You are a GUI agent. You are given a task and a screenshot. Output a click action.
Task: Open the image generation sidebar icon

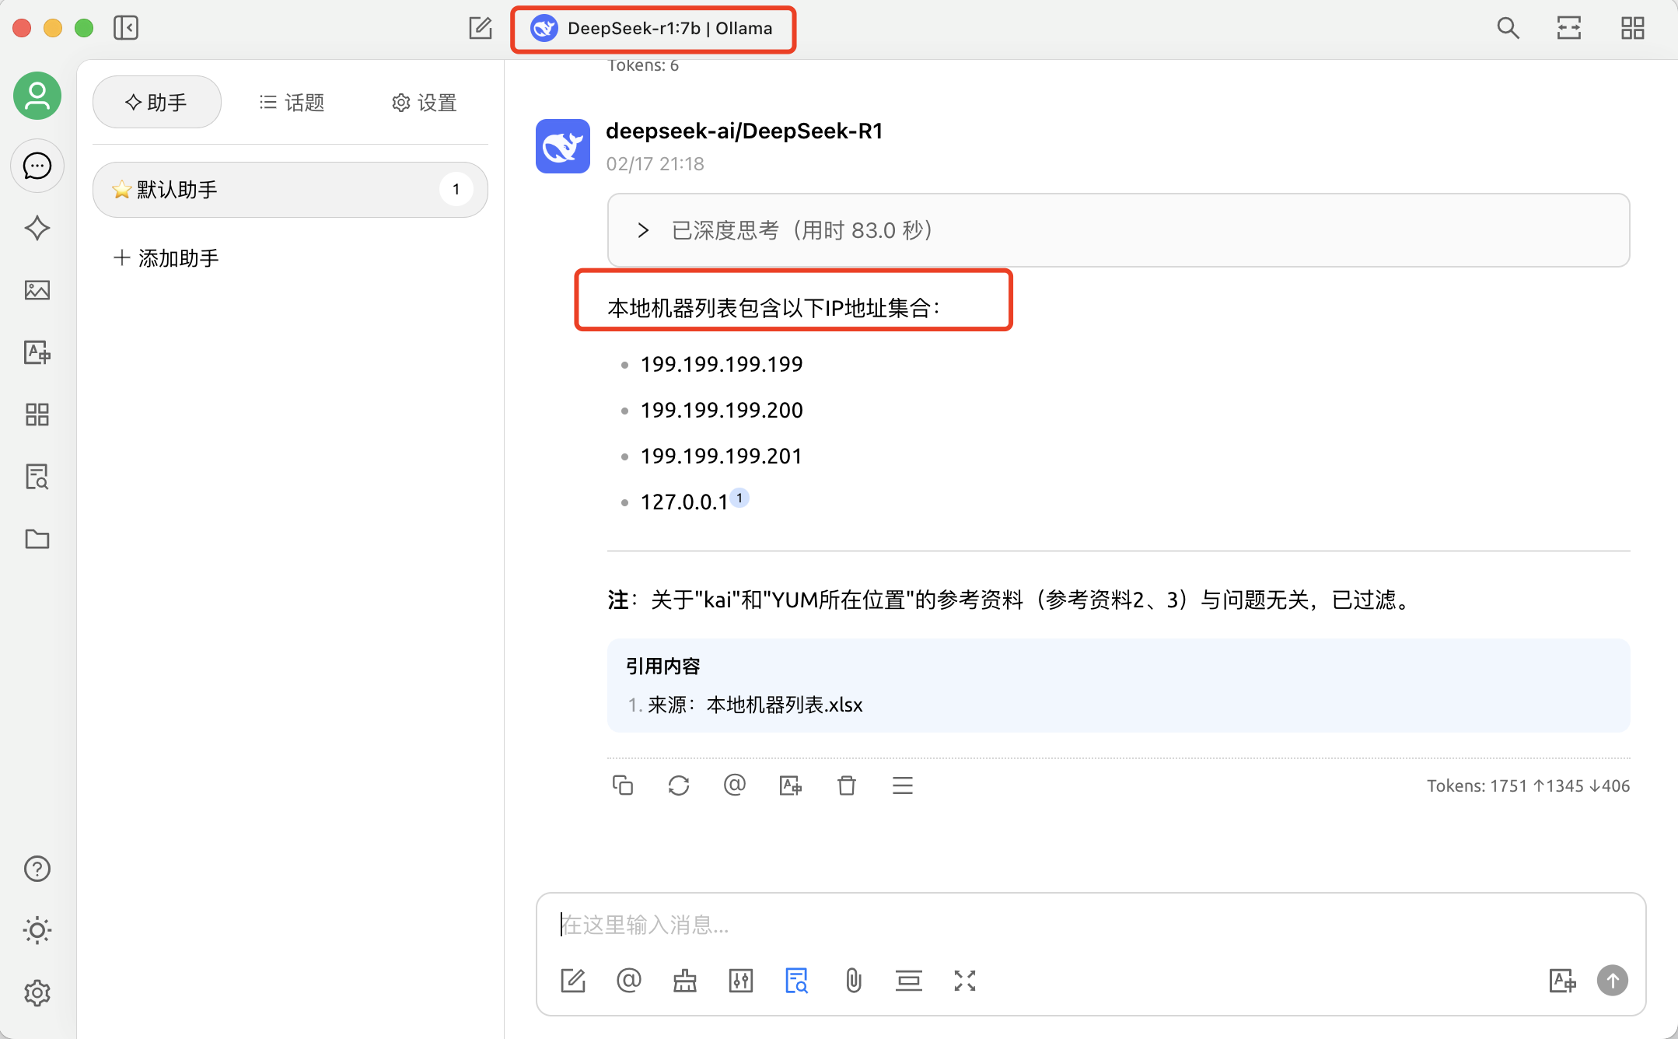pyautogui.click(x=37, y=290)
